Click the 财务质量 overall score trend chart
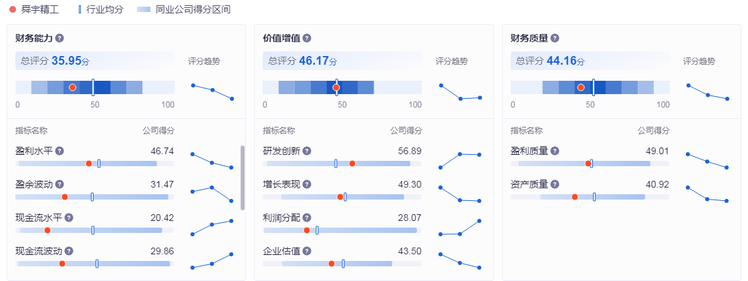 [x=707, y=91]
